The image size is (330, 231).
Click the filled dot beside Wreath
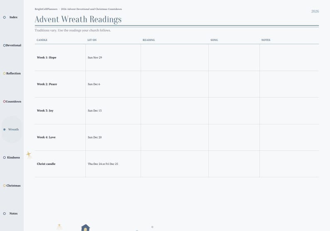pyautogui.click(x=5, y=129)
